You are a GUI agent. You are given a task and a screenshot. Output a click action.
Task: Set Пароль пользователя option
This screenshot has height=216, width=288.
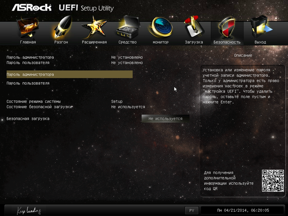pyautogui.click(x=28, y=83)
